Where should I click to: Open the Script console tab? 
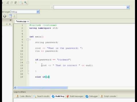tap(108, 96)
